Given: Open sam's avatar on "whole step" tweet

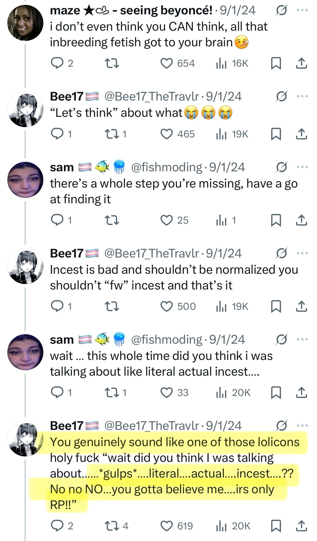Looking at the screenshot, I should coord(25,180).
